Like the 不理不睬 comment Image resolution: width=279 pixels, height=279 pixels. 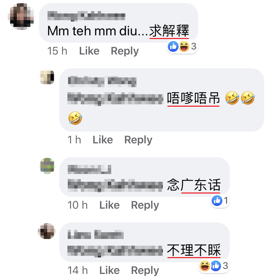(x=110, y=270)
